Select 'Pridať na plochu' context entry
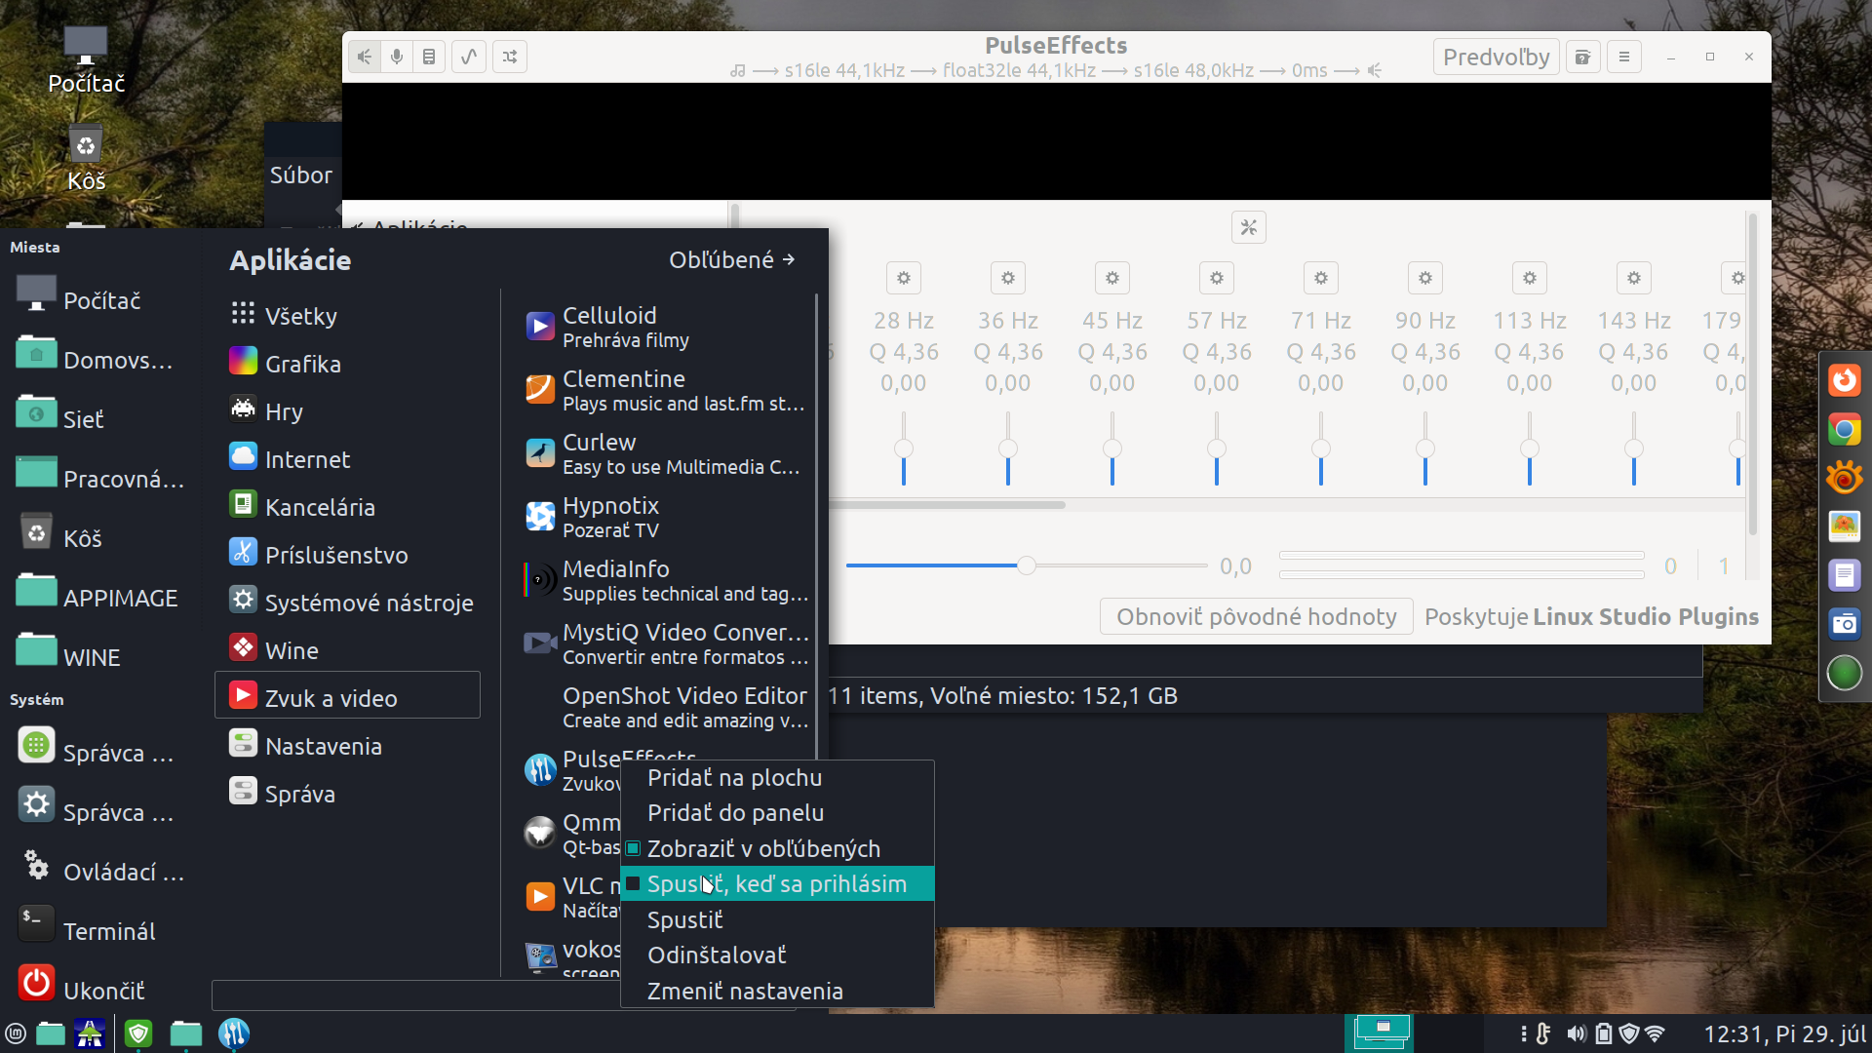 (734, 778)
